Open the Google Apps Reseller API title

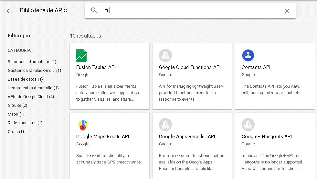tap(187, 137)
